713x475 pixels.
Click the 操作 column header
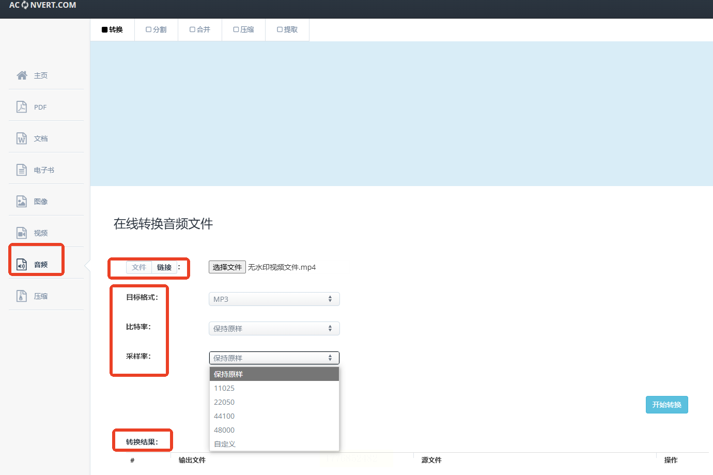(x=671, y=460)
